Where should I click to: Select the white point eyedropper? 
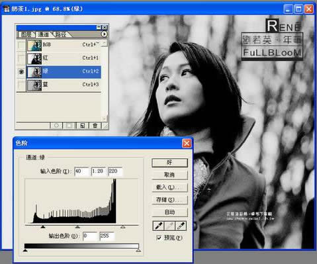point(181,226)
